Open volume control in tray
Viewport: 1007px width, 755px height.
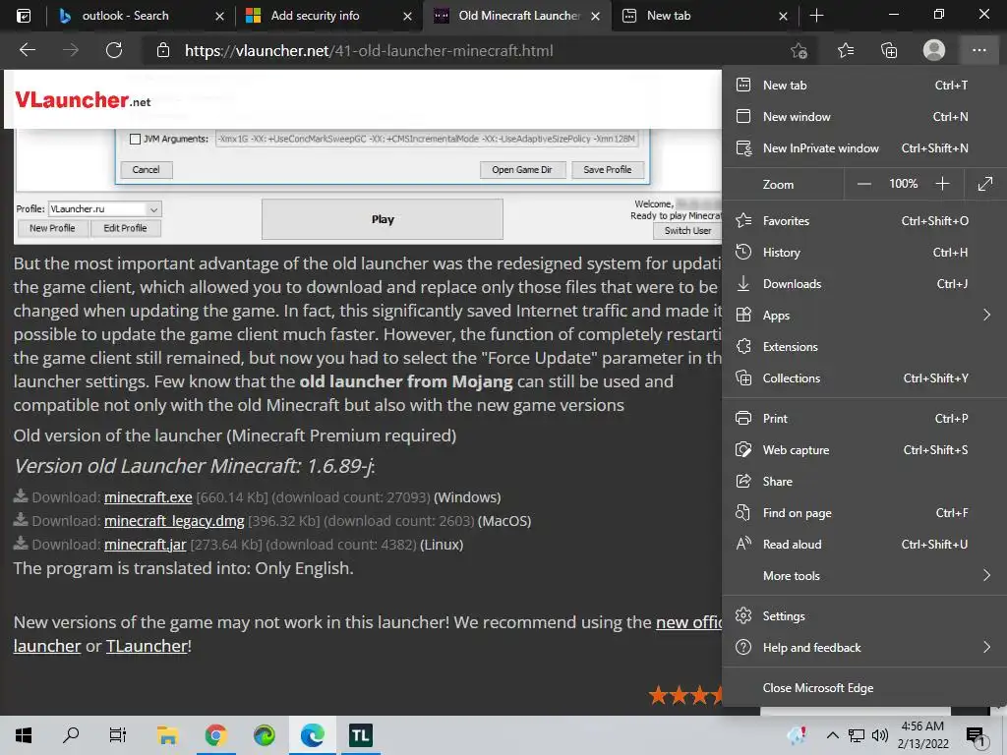coord(880,735)
